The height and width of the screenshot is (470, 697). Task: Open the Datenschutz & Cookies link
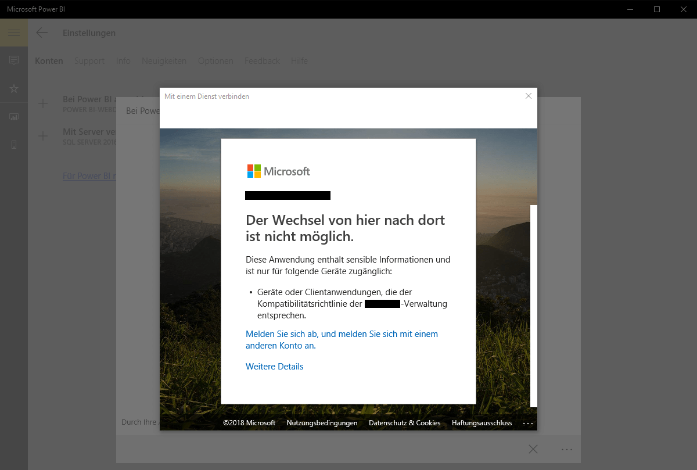405,423
